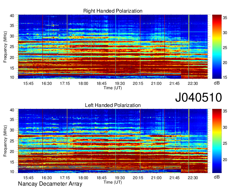Click the 18:45 time tick of Left Handed plot

pos(102,178)
